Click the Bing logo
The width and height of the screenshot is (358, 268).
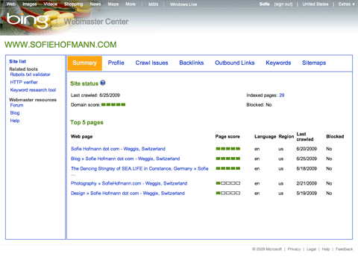coord(28,20)
